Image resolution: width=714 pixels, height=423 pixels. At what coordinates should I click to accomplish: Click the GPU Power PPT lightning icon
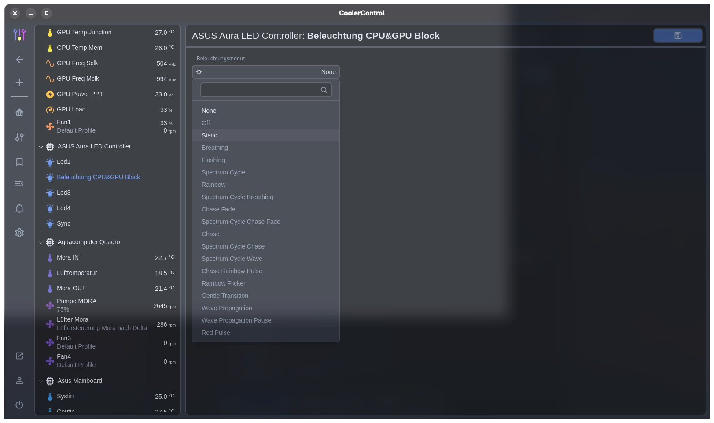point(50,94)
